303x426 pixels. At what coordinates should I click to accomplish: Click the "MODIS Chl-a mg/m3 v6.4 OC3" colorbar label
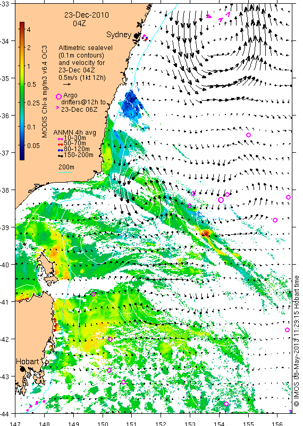pos(45,92)
